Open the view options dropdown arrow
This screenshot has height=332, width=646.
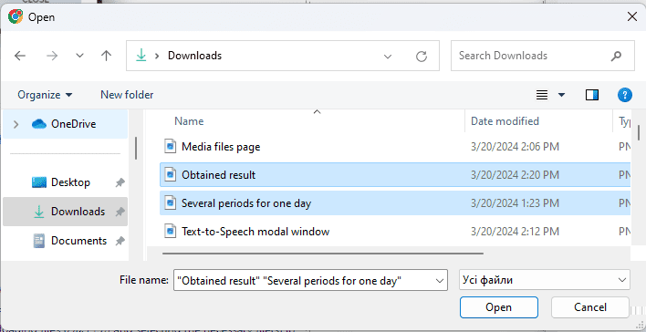[x=561, y=95]
